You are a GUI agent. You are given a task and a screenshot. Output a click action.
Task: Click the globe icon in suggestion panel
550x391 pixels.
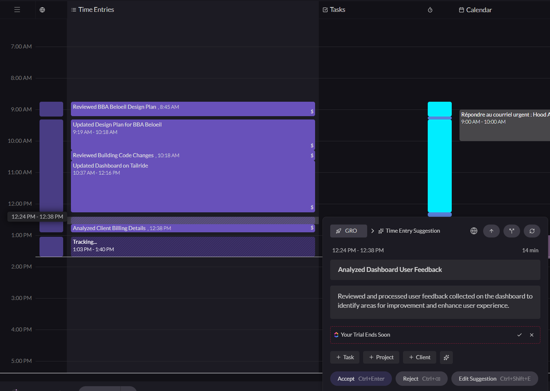tap(474, 231)
